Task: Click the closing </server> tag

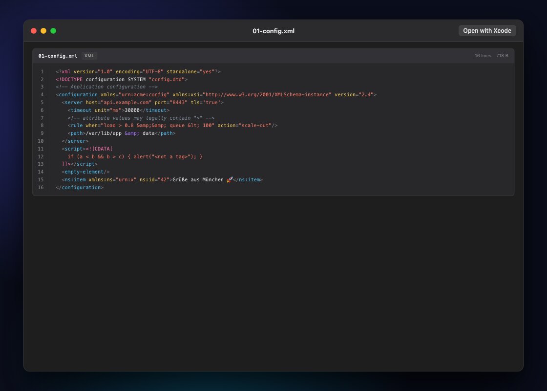Action: click(x=75, y=141)
